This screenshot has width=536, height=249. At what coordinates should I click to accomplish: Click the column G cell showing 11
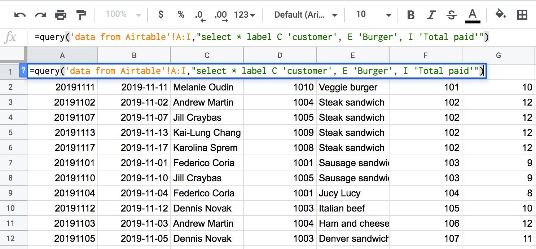(498, 239)
